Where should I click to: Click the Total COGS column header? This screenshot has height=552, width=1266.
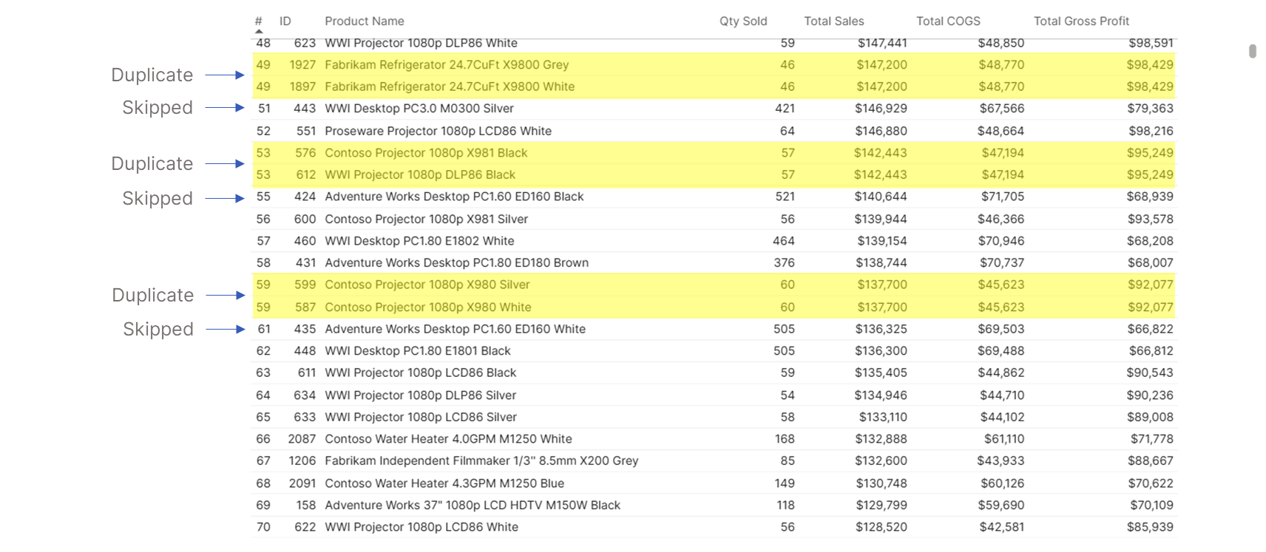(x=948, y=21)
